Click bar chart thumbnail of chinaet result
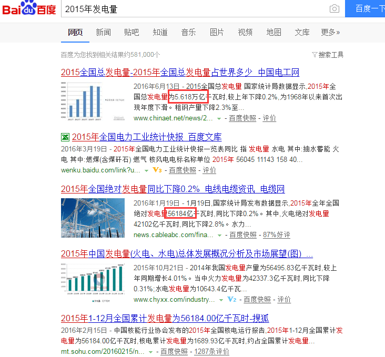 click(93, 101)
